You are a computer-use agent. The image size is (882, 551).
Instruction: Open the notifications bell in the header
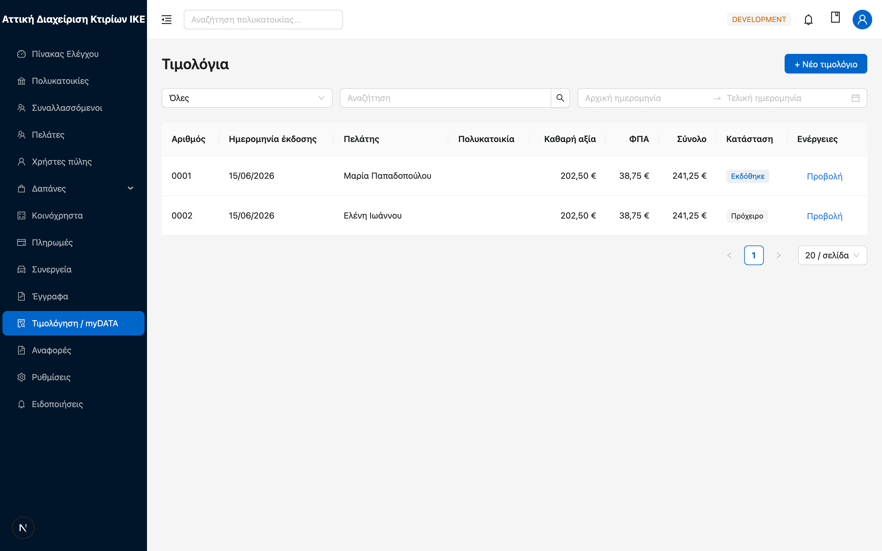tap(809, 20)
